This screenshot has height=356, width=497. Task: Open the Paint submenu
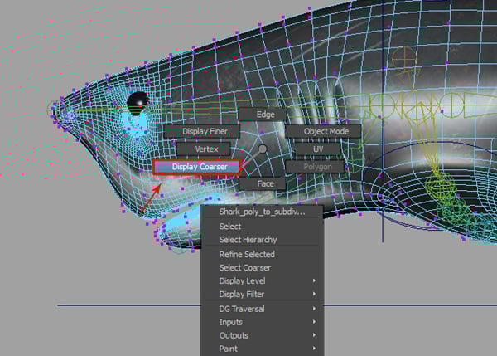coord(262,349)
